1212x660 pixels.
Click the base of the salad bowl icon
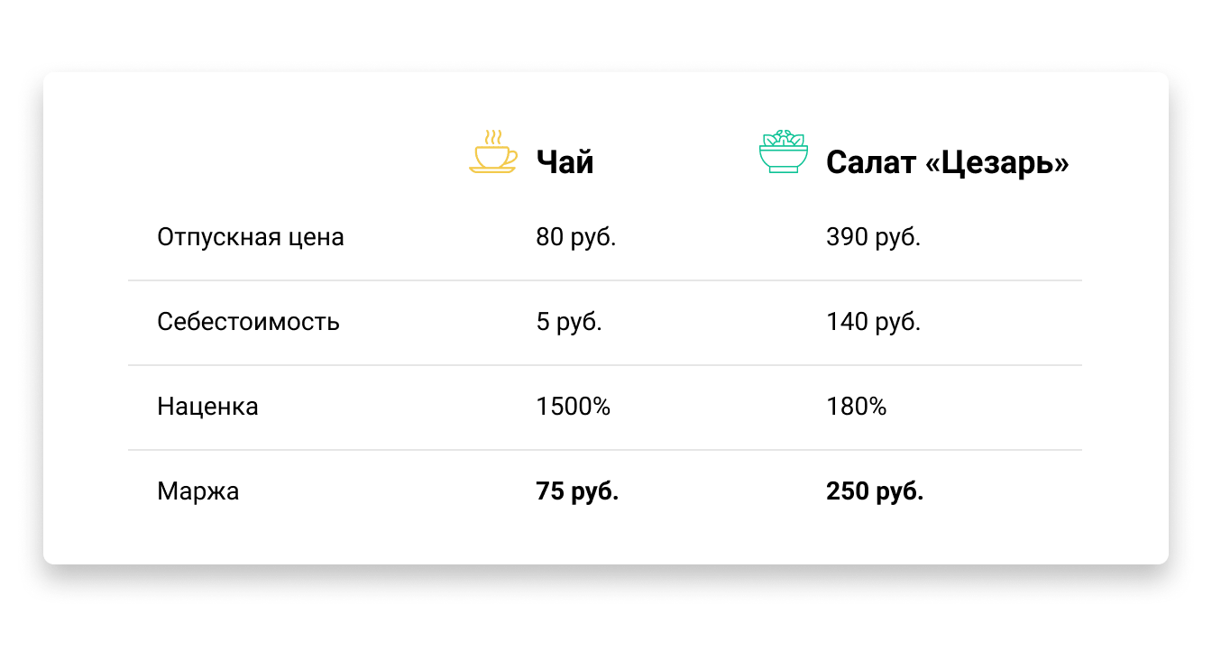[783, 171]
